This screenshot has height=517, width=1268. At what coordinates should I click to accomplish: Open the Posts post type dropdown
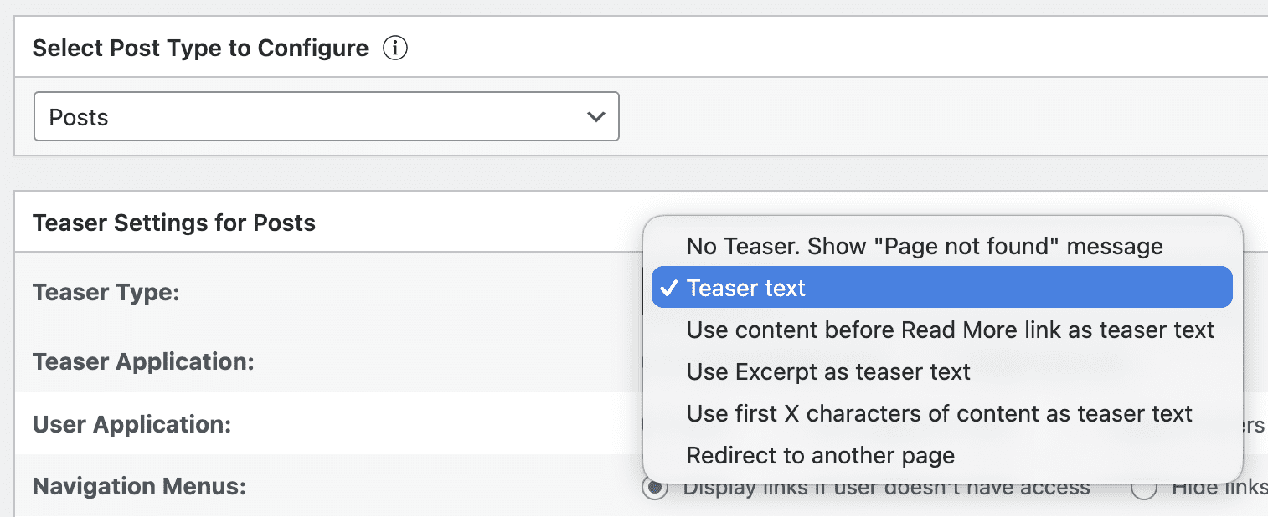(326, 117)
